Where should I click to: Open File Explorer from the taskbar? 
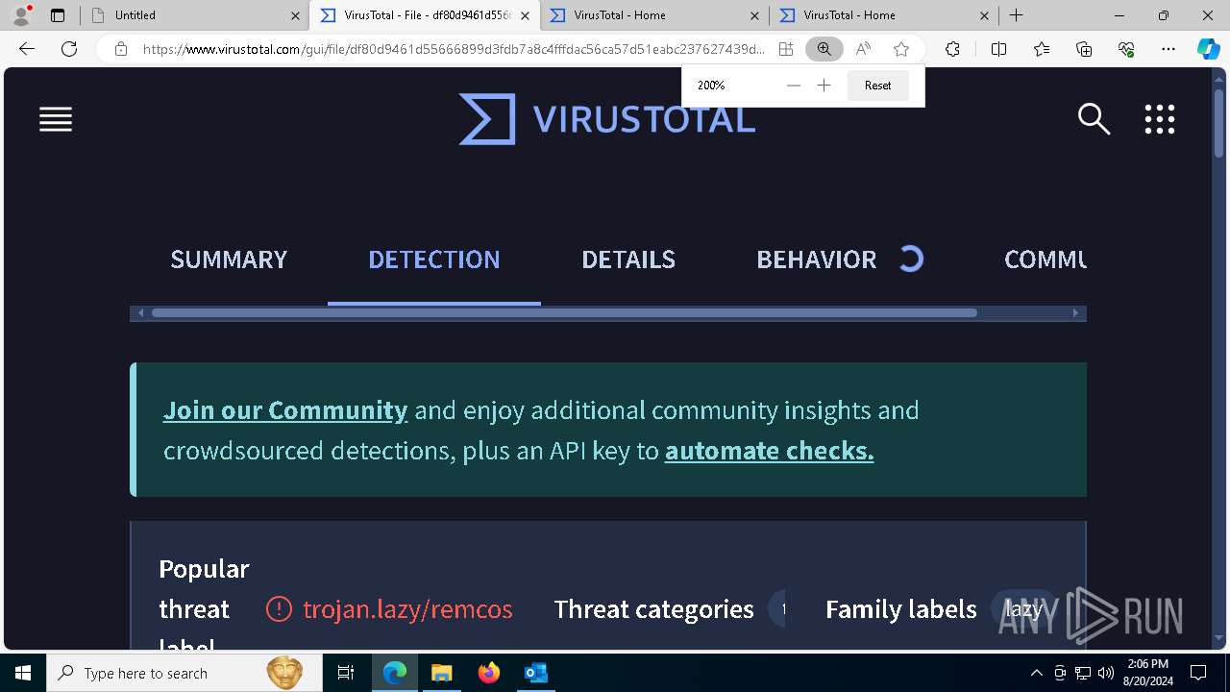441,673
